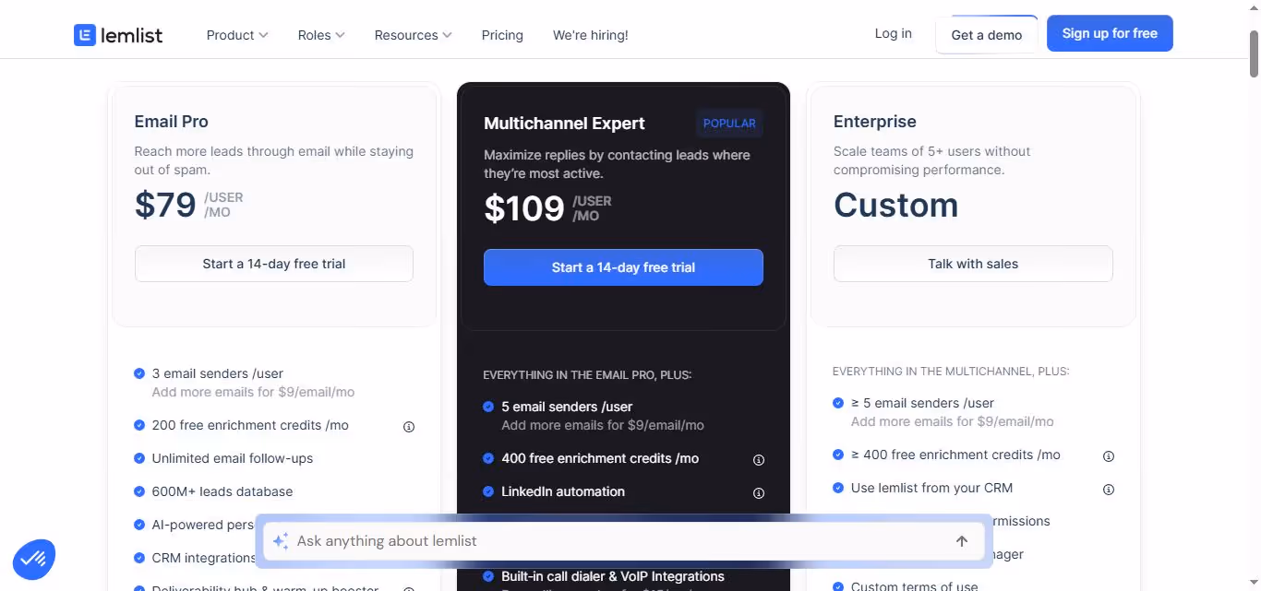
Task: Click the $79 price text
Action: [165, 205]
